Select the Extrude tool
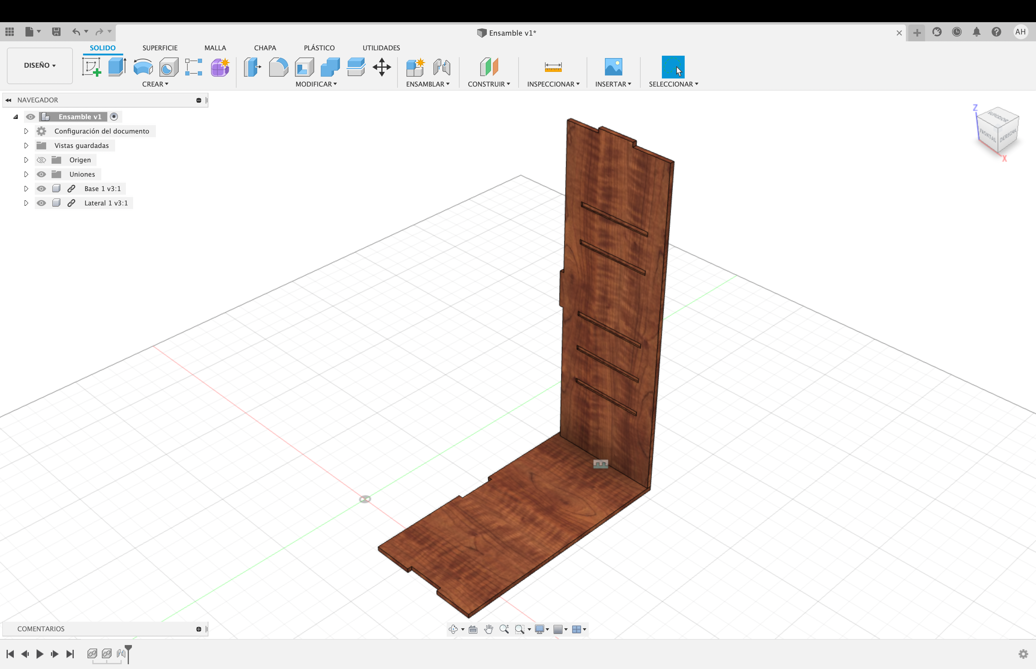 point(117,67)
